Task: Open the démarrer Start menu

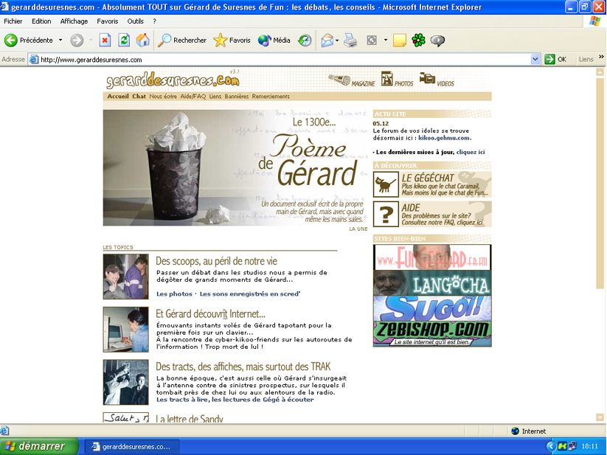Action: point(38,446)
